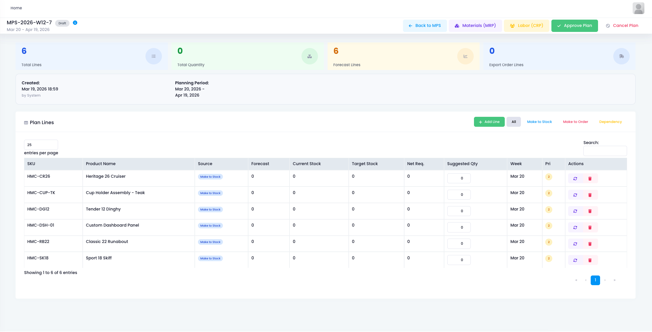Open the entries per page dropdown

41,145
